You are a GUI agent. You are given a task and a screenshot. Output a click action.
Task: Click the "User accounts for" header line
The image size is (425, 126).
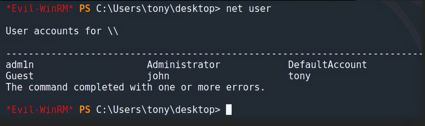click(62, 31)
